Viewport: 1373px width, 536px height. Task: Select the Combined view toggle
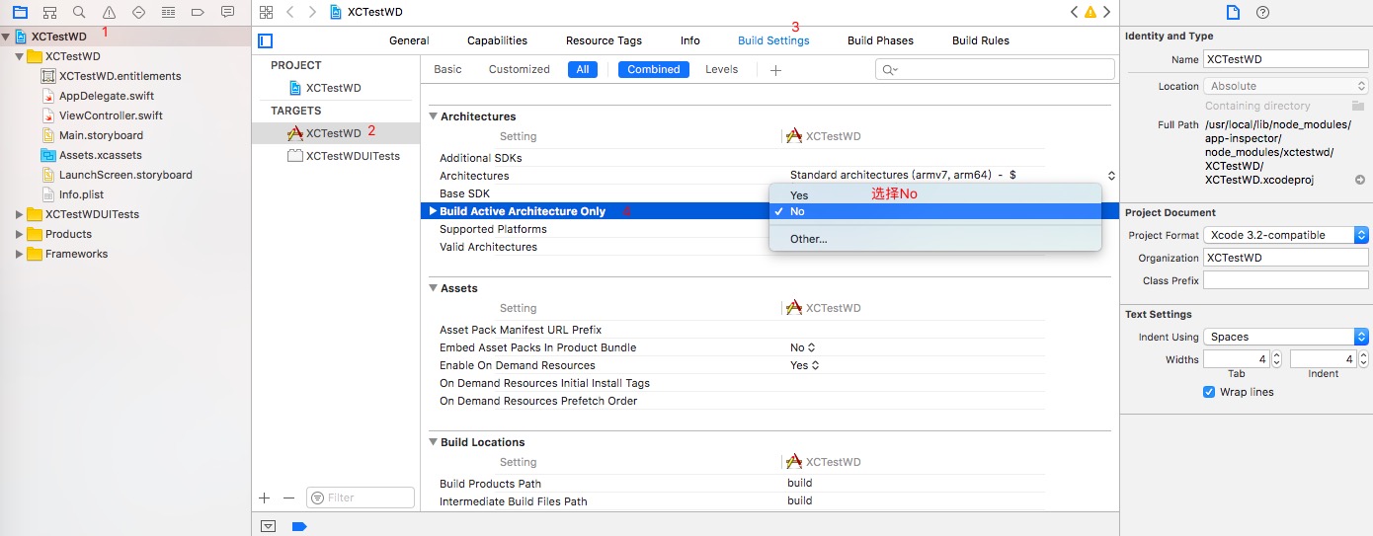click(x=654, y=69)
